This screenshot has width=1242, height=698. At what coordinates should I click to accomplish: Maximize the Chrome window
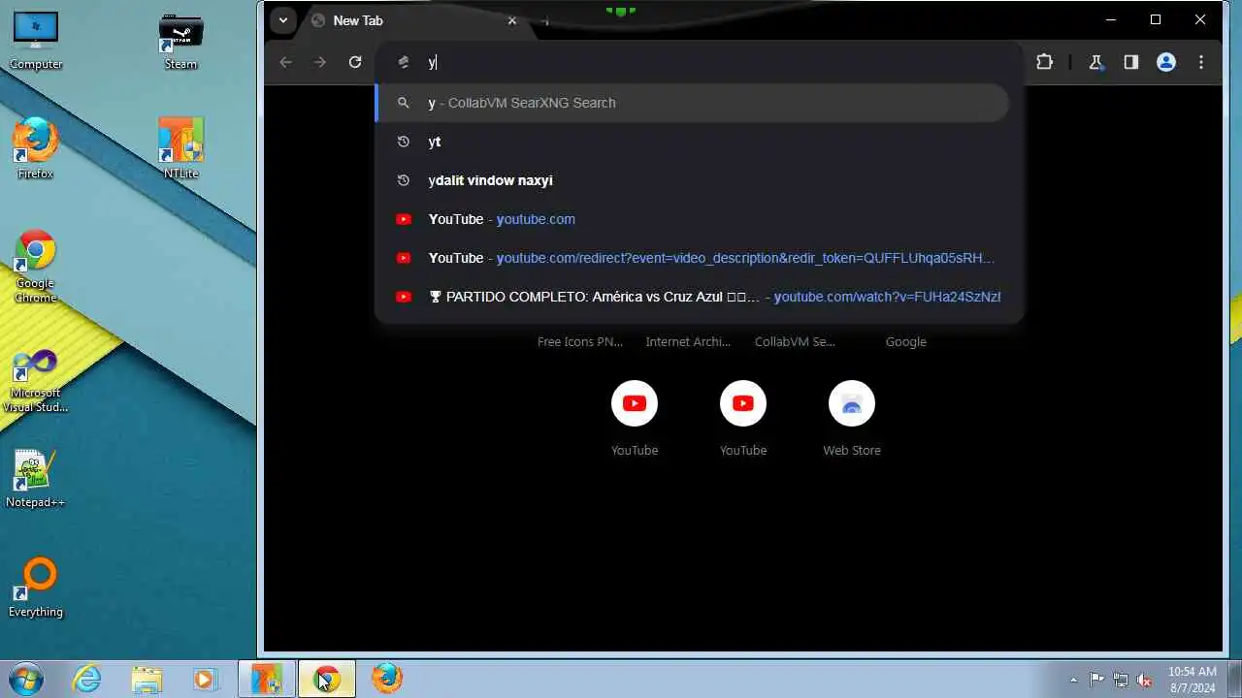click(x=1156, y=19)
